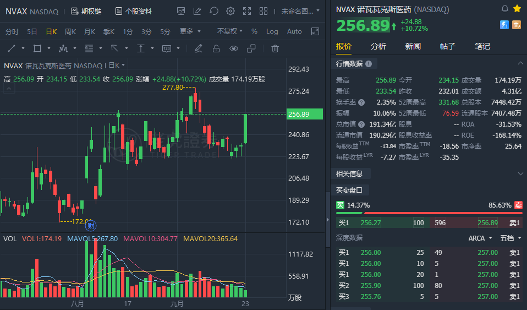The image size is (527, 310).
Task: Refresh the chart with the circular arrow icon
Action: (x=214, y=11)
